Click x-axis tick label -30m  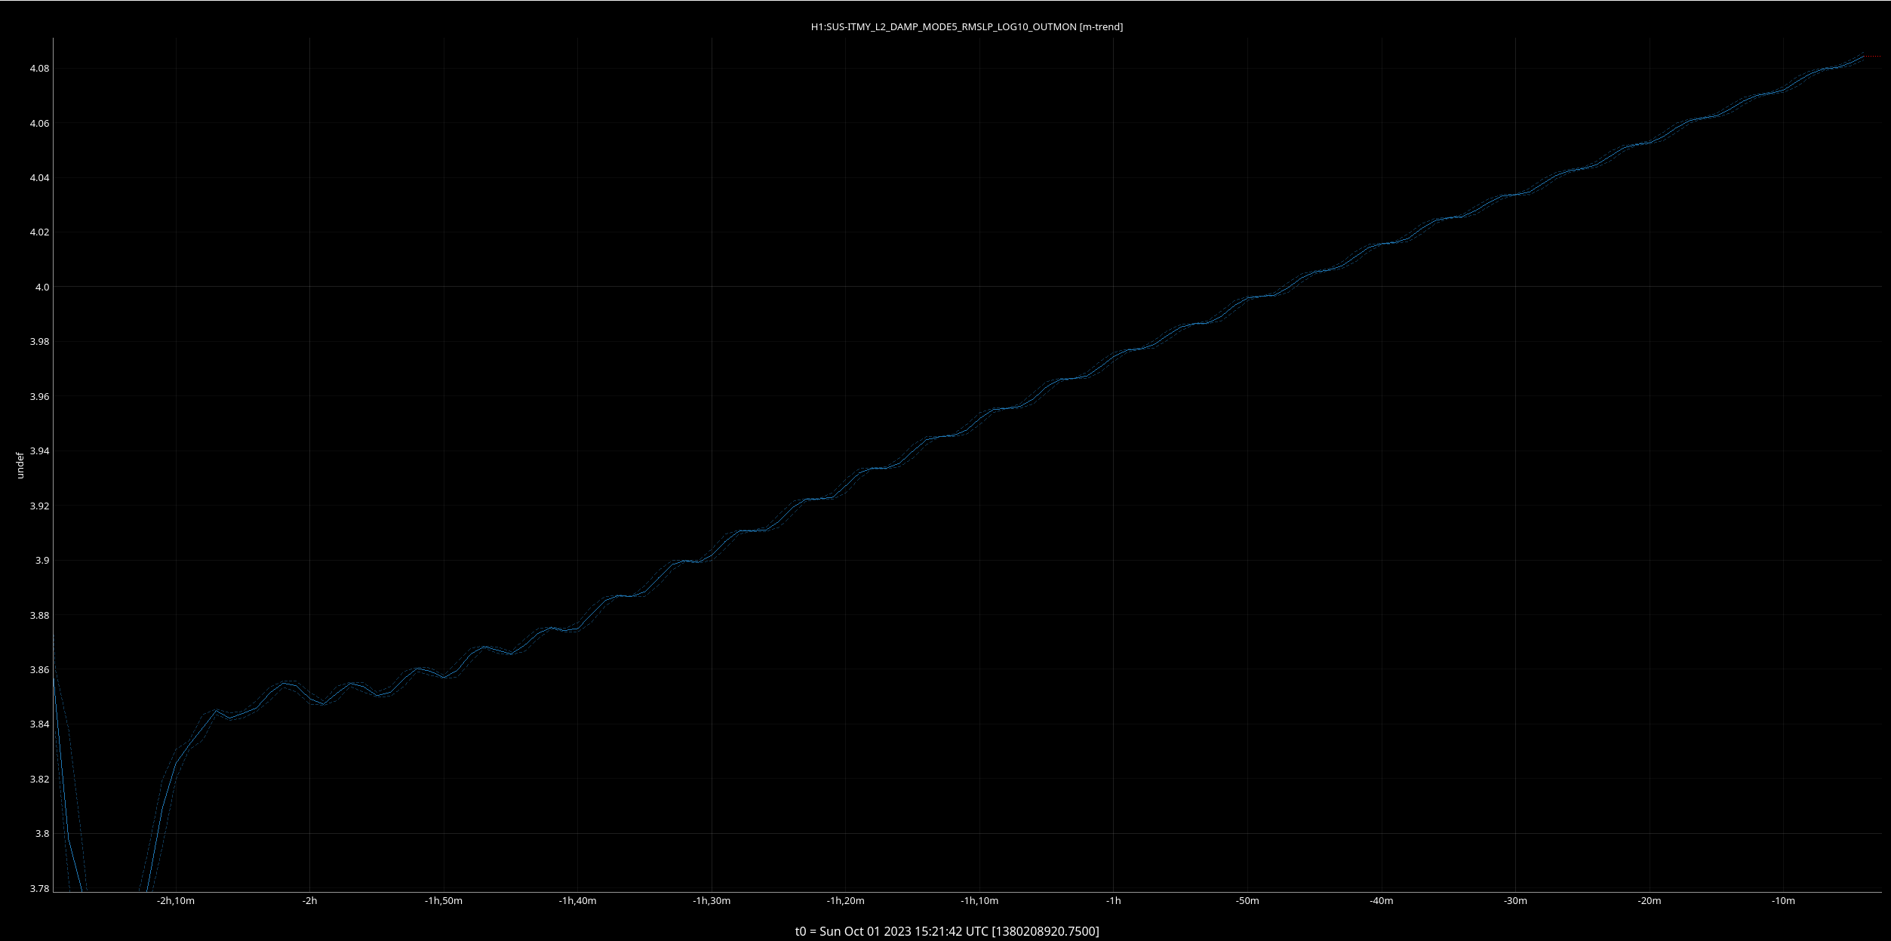[1515, 901]
